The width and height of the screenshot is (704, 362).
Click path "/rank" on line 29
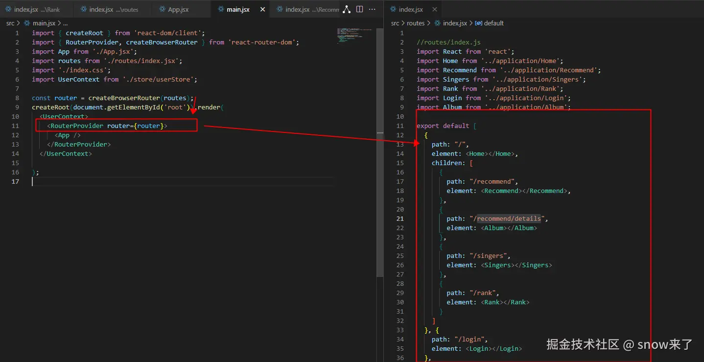click(x=473, y=293)
